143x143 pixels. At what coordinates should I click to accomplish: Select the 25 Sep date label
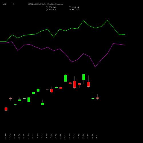pos(74,136)
